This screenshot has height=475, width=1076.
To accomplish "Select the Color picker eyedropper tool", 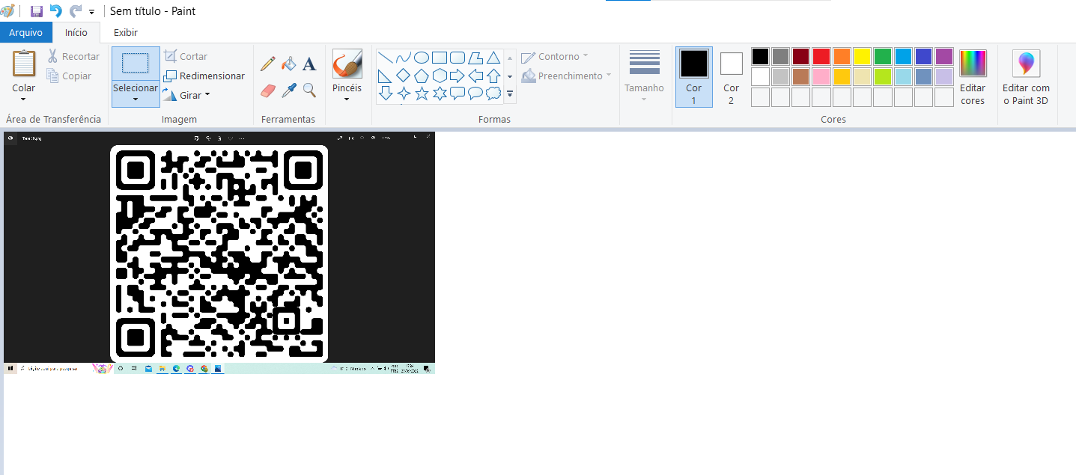I will pyautogui.click(x=288, y=91).
